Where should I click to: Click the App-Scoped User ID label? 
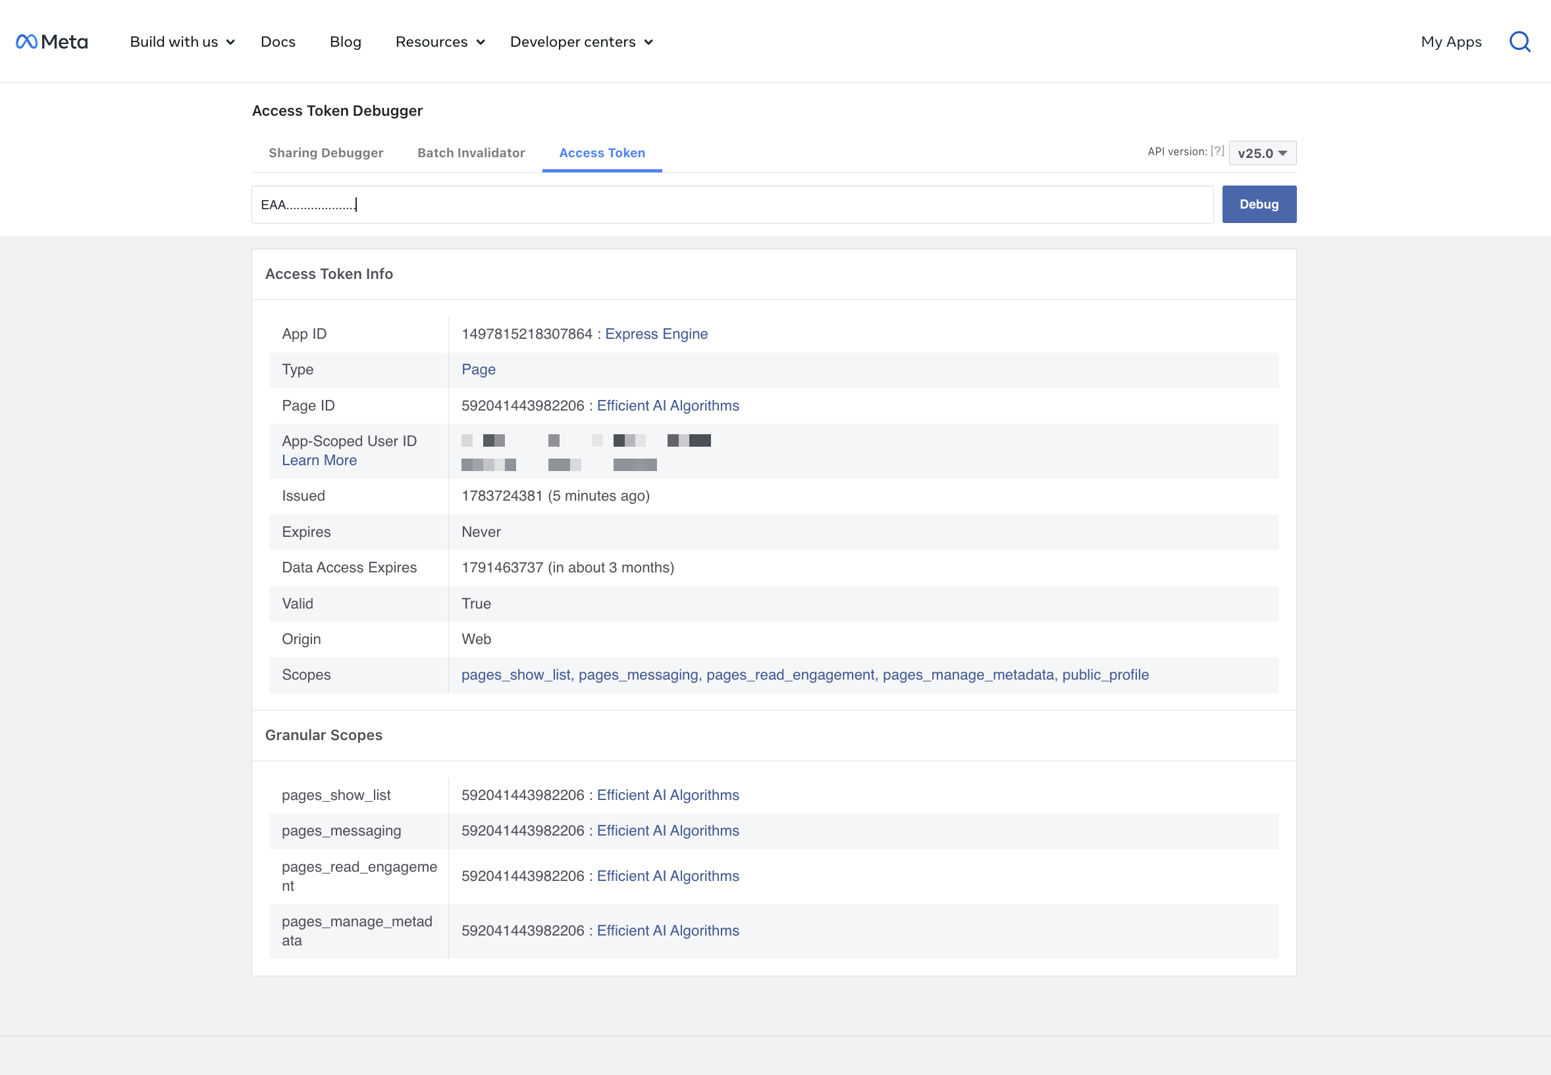(x=349, y=441)
